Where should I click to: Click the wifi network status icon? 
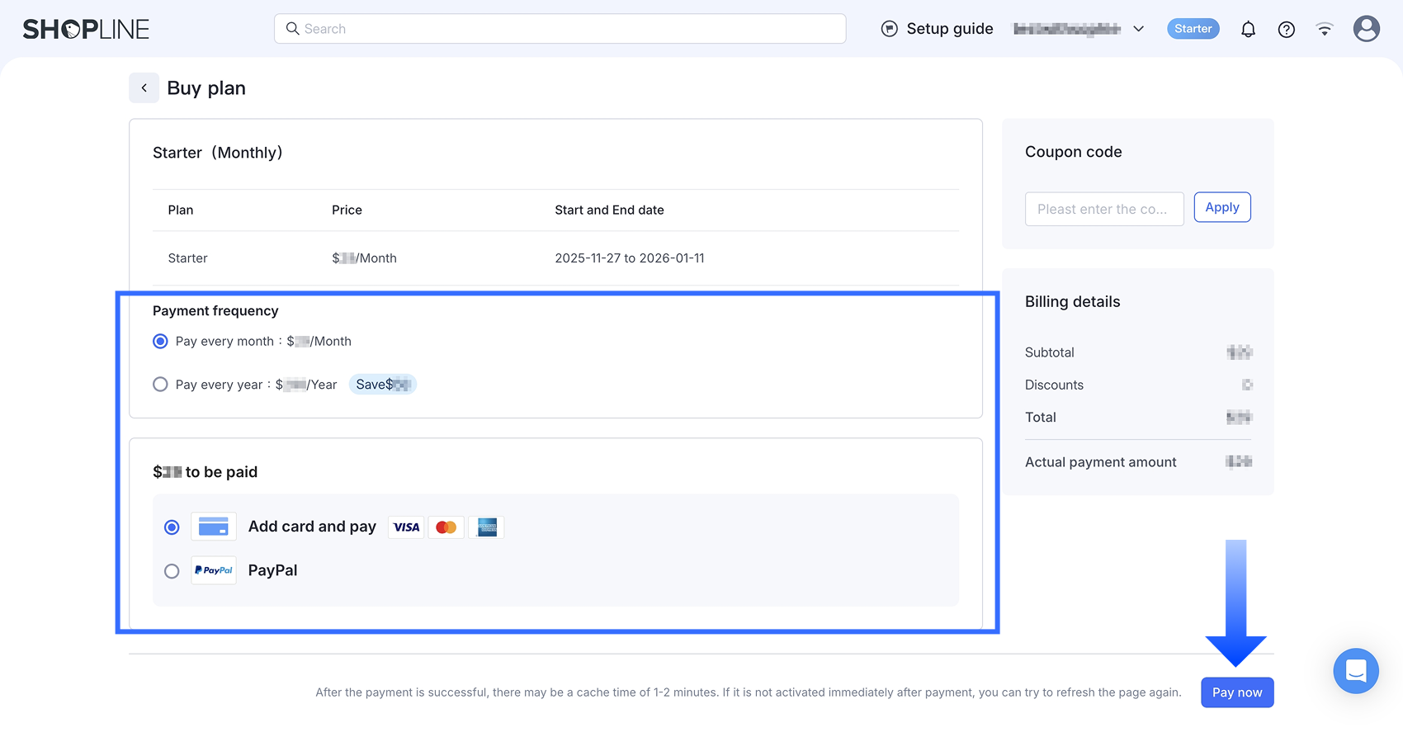click(1325, 29)
